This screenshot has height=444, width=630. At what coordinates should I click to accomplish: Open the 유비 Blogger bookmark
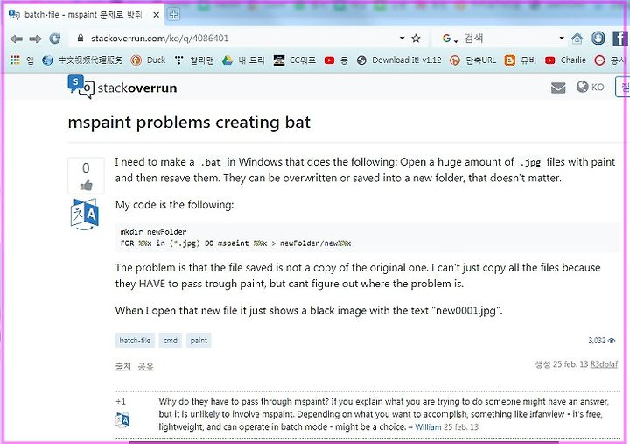521,60
